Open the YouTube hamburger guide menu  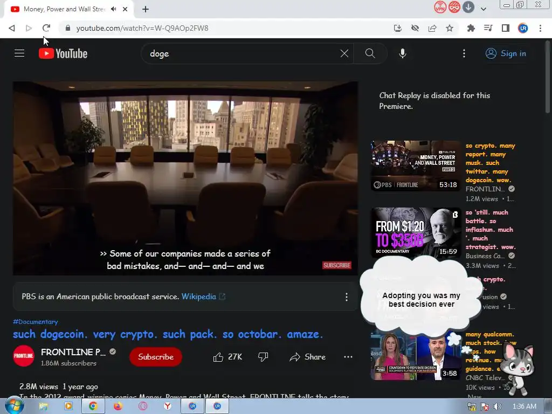click(19, 53)
